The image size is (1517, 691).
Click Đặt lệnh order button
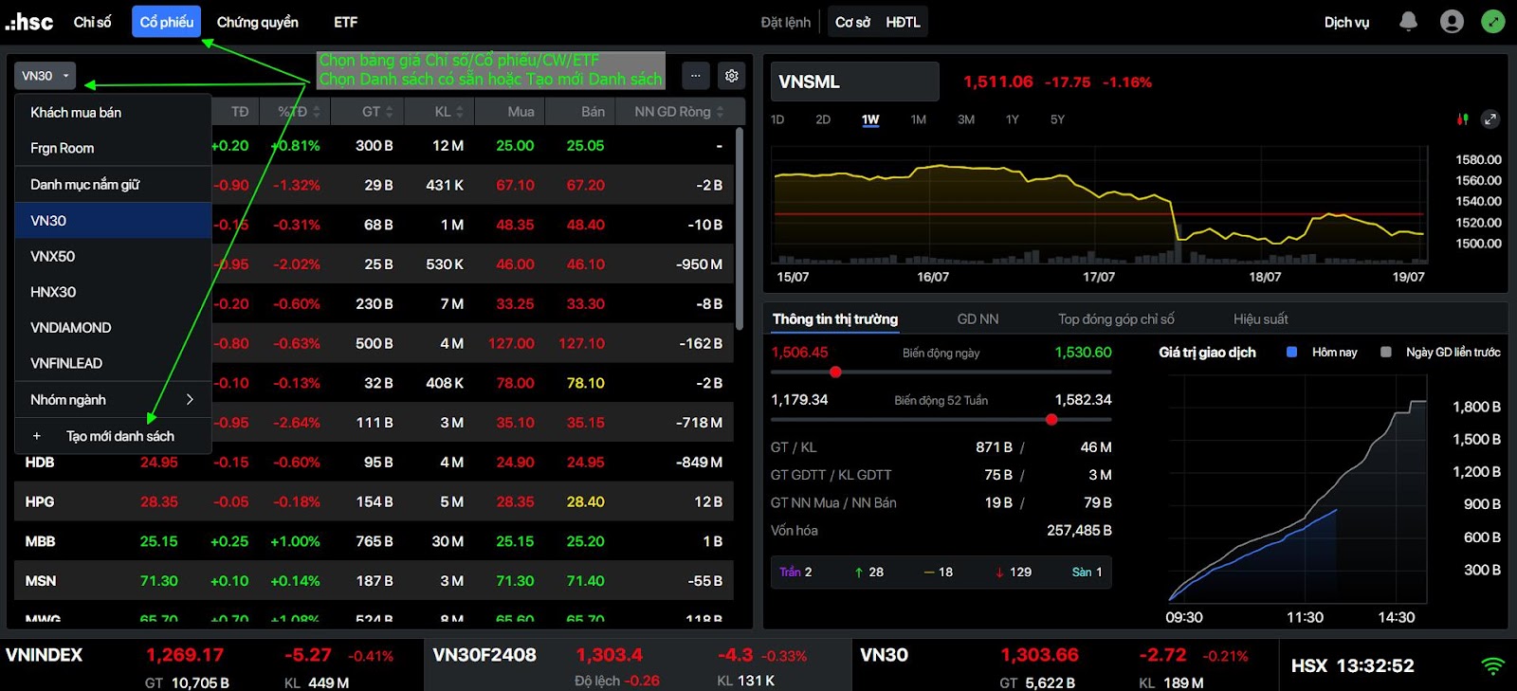[x=786, y=22]
